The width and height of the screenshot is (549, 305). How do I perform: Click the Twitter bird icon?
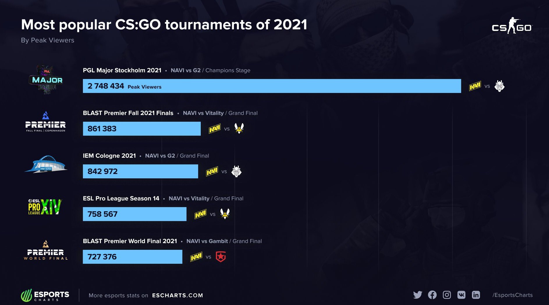(x=417, y=295)
